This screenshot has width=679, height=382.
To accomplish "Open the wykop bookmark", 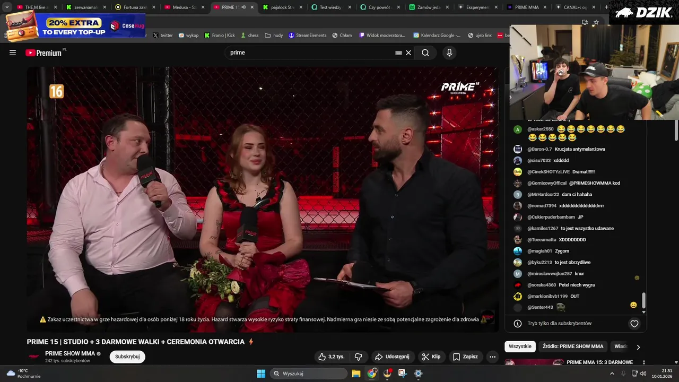I will coord(188,35).
